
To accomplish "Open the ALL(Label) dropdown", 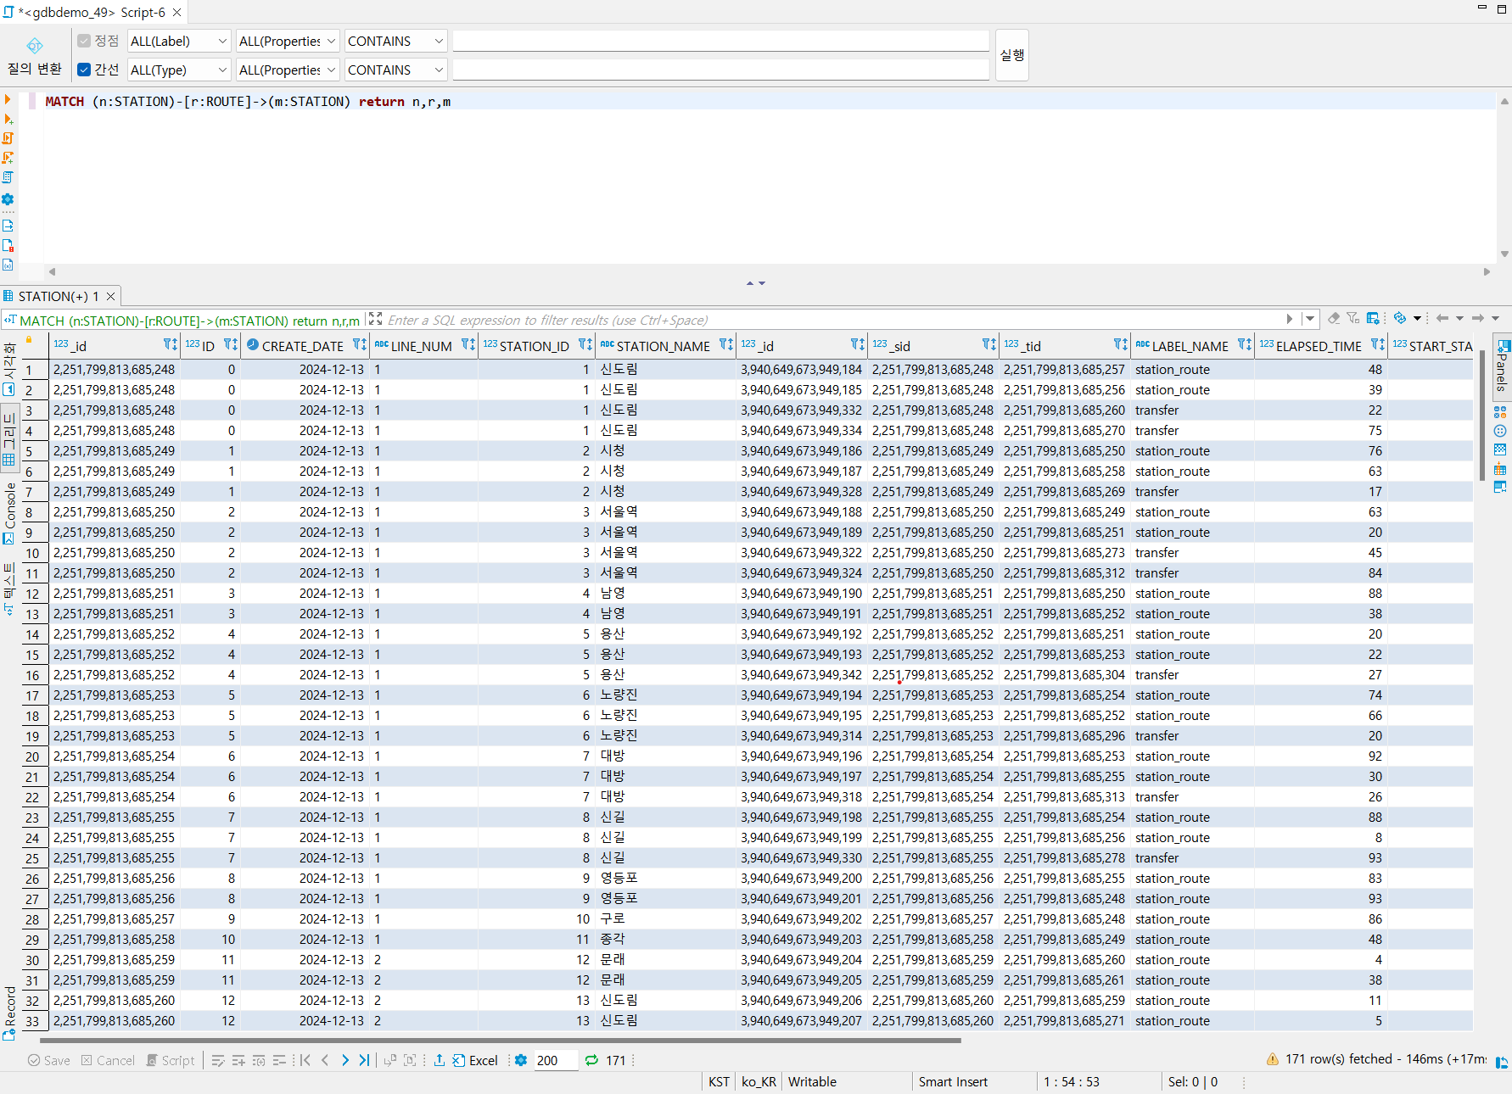I will [x=179, y=41].
